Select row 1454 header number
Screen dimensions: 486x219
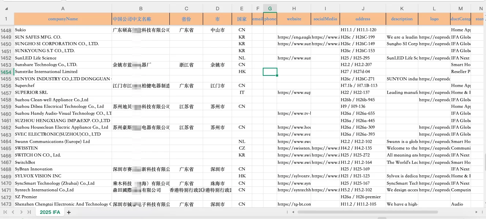[7, 72]
